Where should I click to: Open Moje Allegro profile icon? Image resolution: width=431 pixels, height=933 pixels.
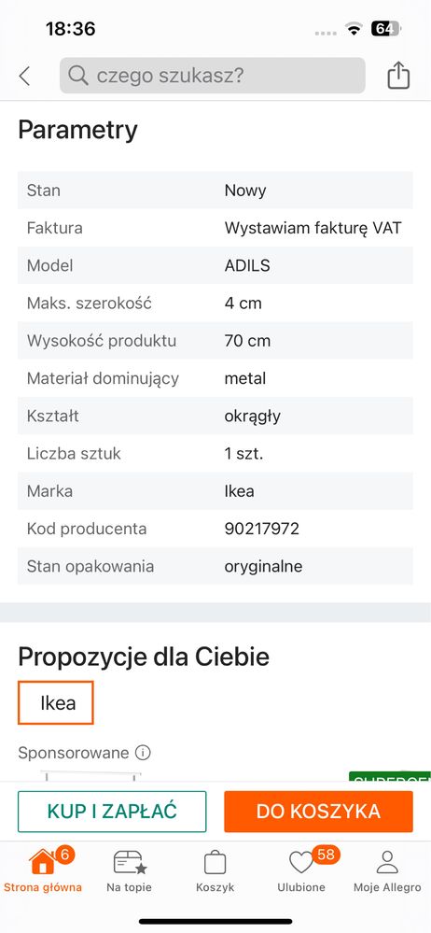click(387, 862)
